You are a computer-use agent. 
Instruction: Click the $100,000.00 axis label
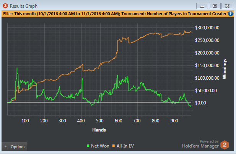207,78
